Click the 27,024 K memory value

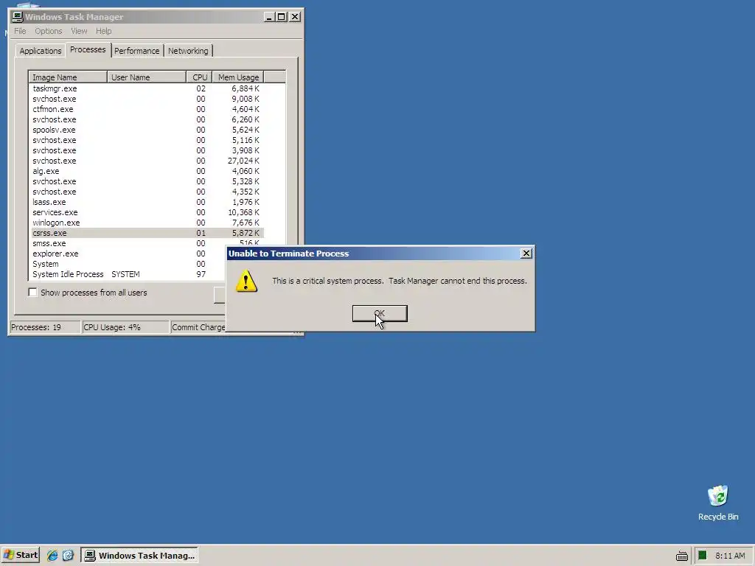click(243, 161)
